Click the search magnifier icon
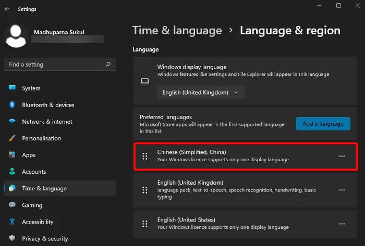 [x=108, y=64]
